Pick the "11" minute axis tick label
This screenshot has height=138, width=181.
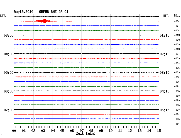tap(120, 131)
